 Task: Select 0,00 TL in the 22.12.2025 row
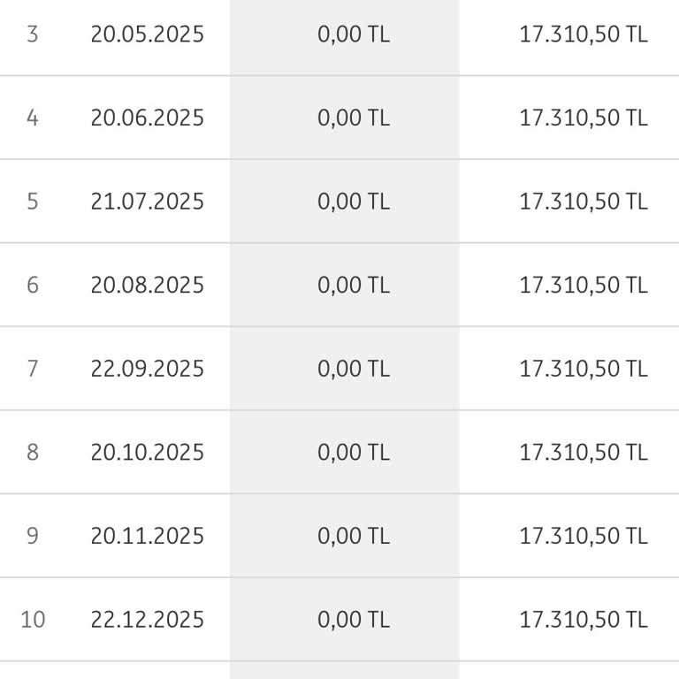(353, 620)
